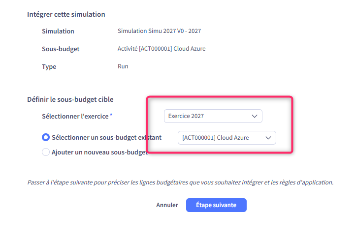Screen dimensions: 355x242
Task: Click the 'Intégrer cette simulation' heading
Action: point(66,14)
